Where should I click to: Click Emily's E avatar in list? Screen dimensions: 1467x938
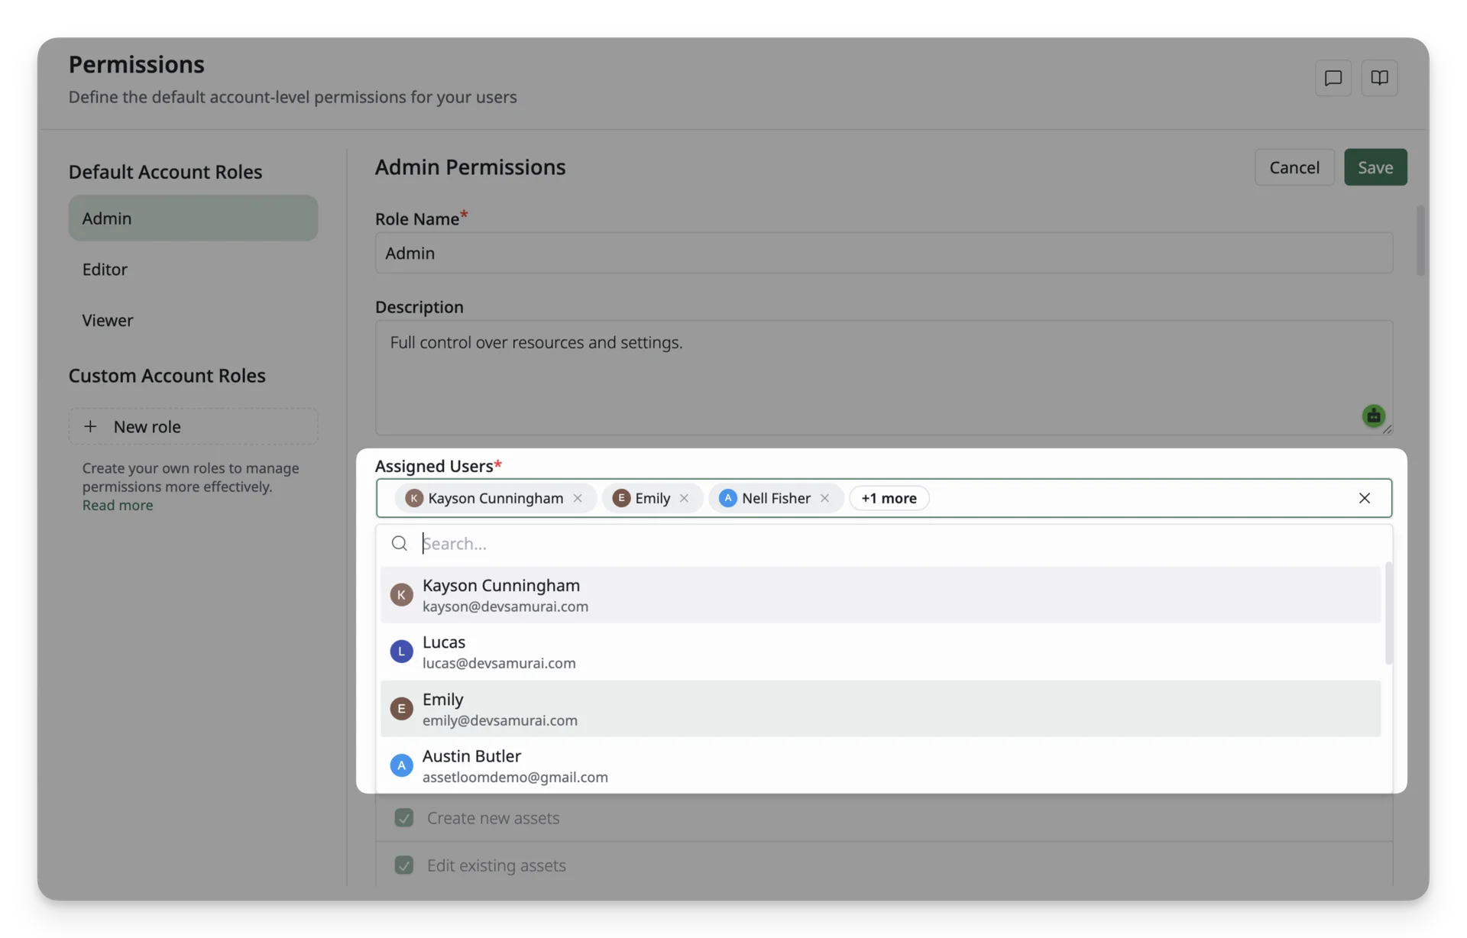[401, 708]
